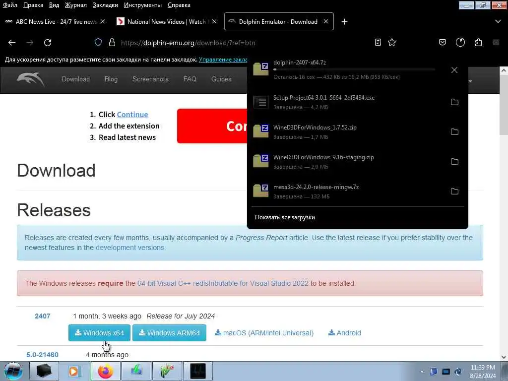Click the dolphin download progress bar
The height and width of the screenshot is (381, 508).
coord(354,69)
